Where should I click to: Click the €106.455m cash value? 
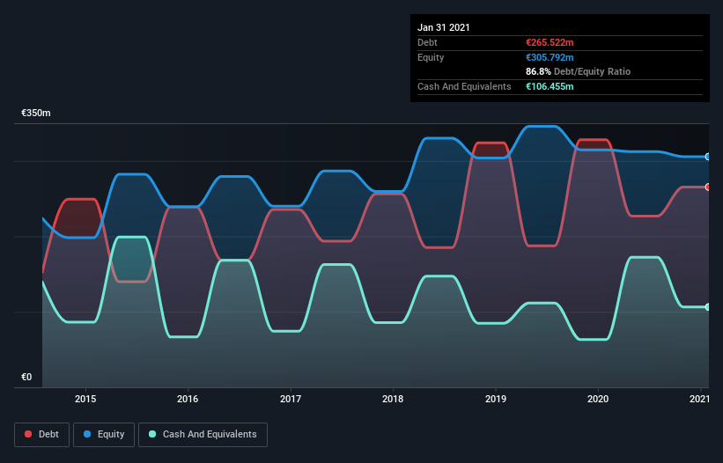(550, 86)
